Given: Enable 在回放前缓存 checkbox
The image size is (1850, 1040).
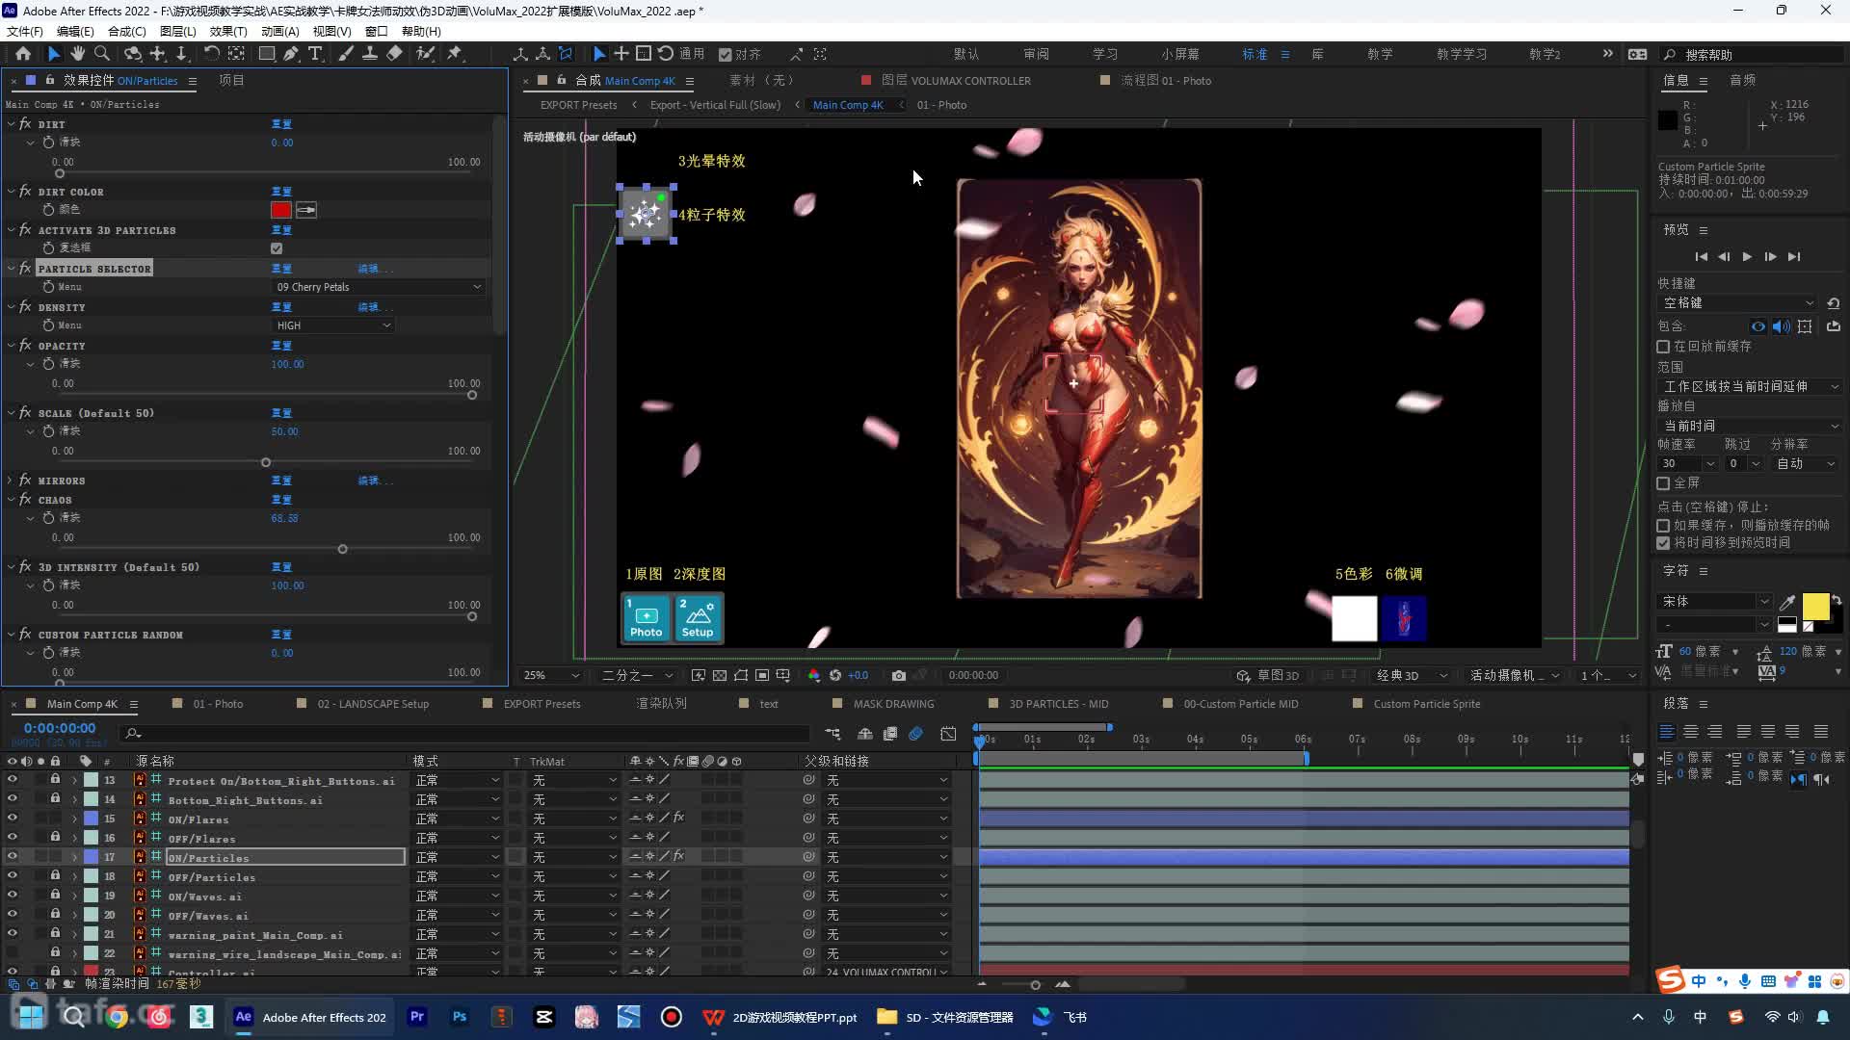Looking at the screenshot, I should [x=1663, y=347].
